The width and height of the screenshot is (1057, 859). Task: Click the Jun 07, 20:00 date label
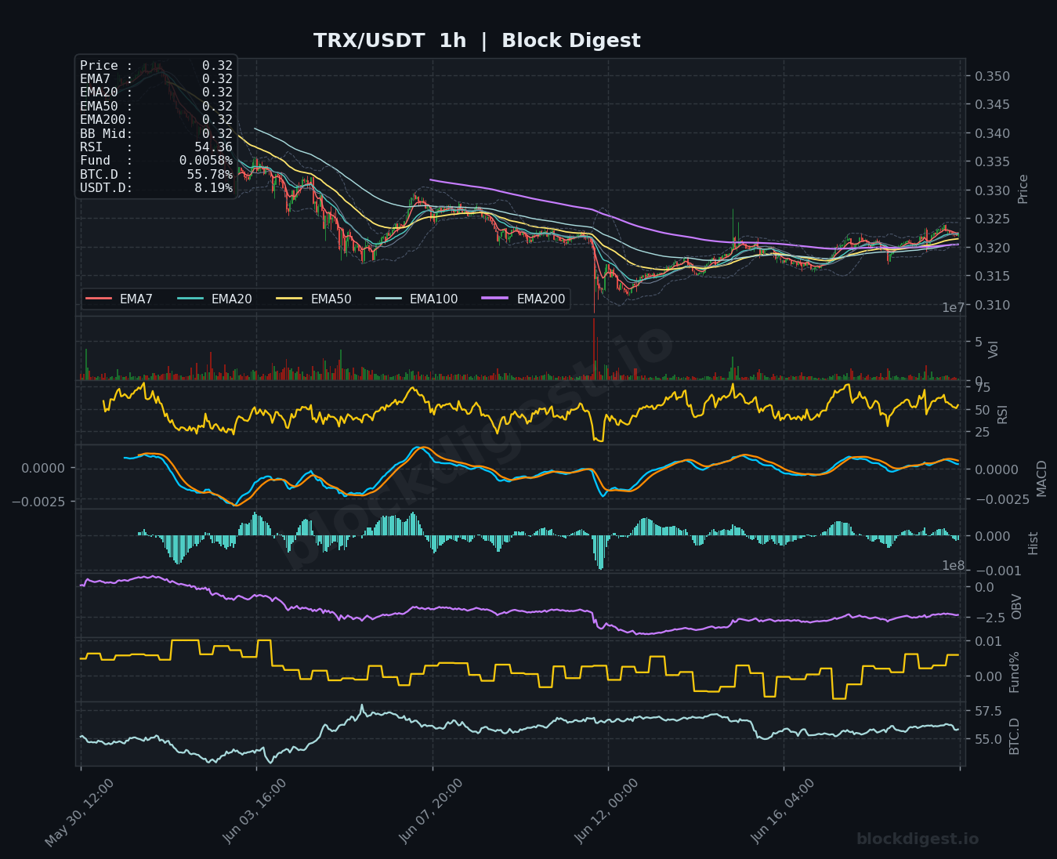click(x=432, y=811)
